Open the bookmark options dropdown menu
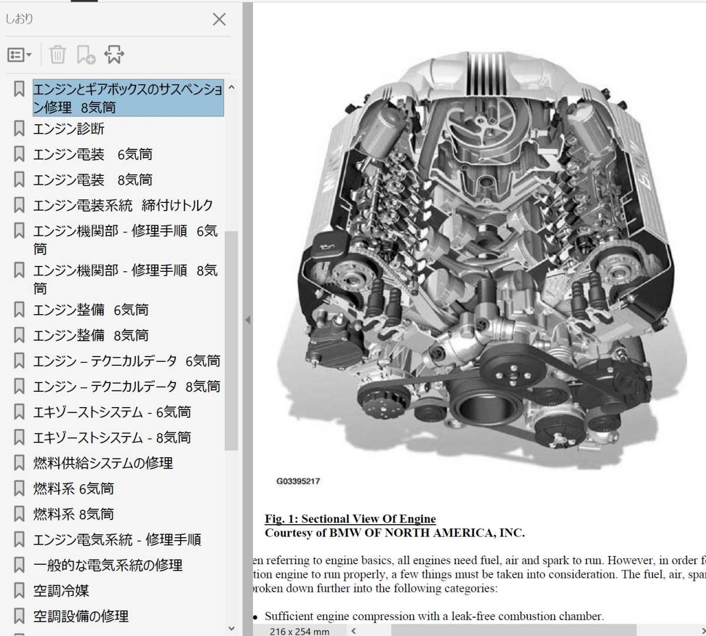The height and width of the screenshot is (636, 706). [x=19, y=55]
